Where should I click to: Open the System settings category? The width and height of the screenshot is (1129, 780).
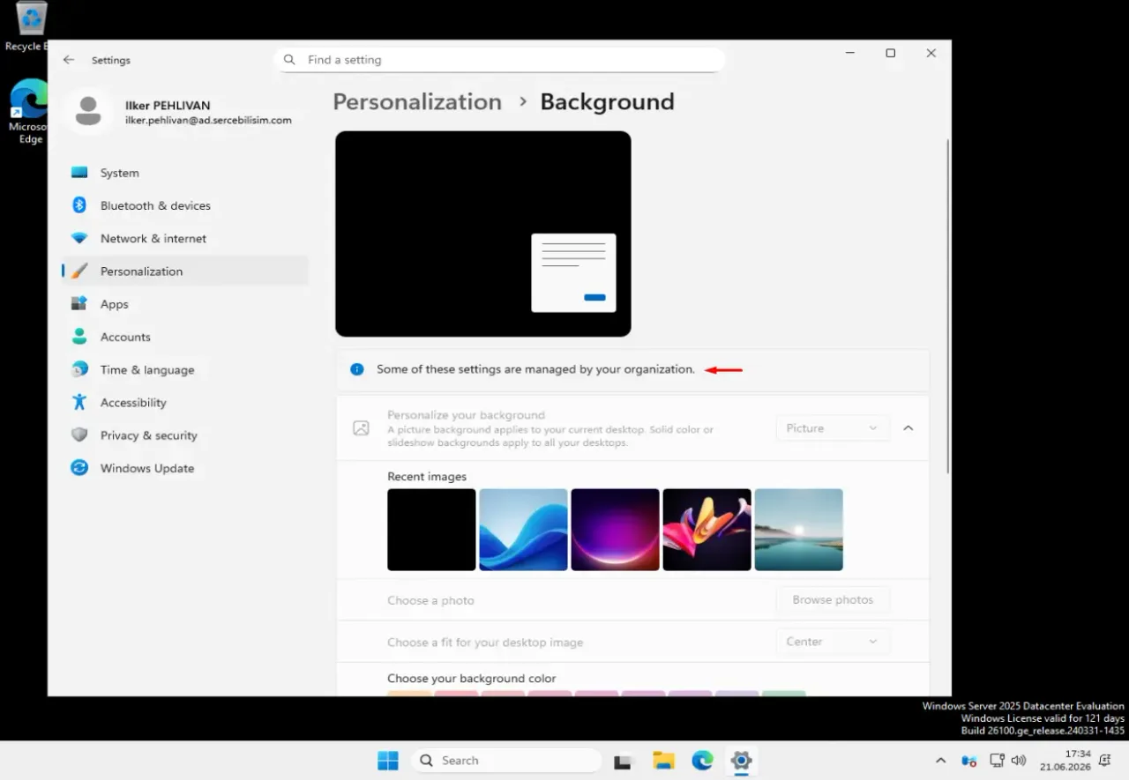click(185, 173)
